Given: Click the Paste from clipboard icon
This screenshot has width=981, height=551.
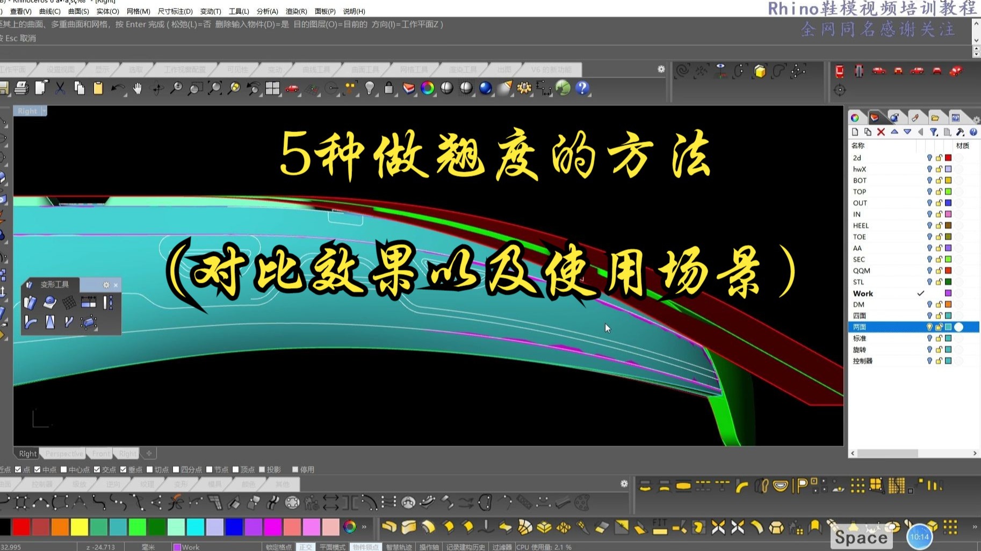Looking at the screenshot, I should [98, 89].
